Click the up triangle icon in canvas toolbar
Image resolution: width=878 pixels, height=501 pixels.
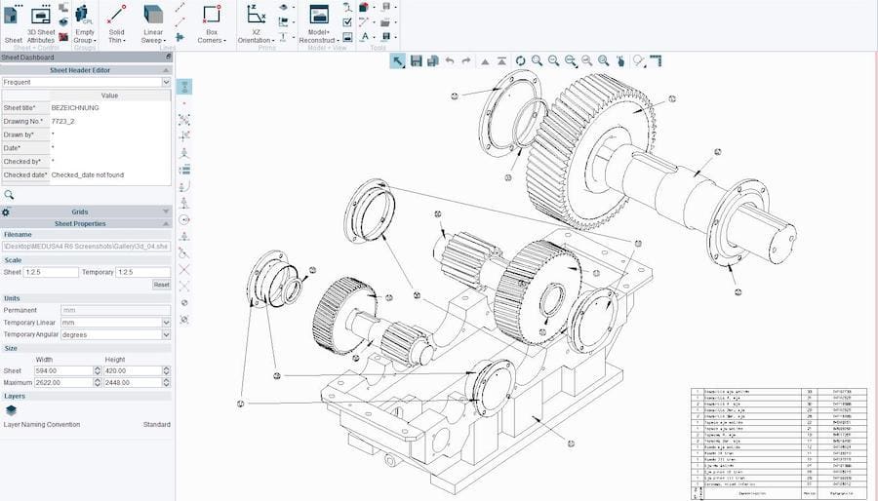pos(485,61)
